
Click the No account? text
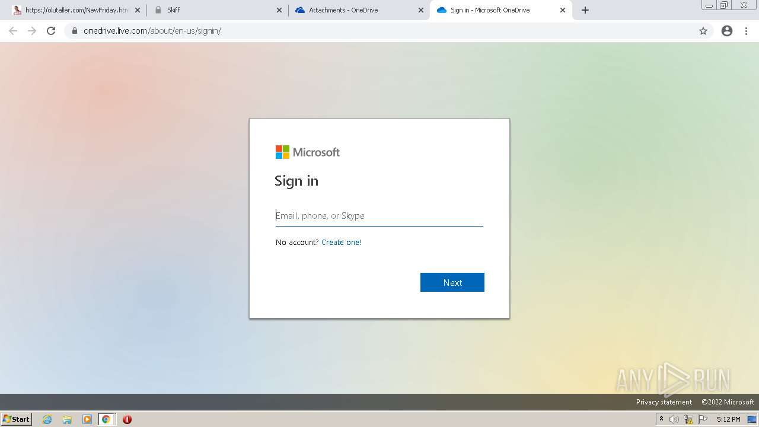(297, 242)
